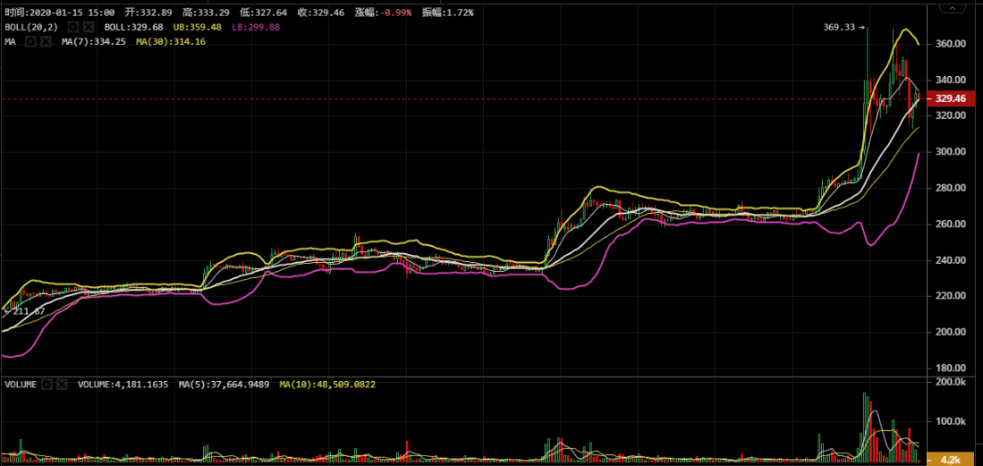Viewport: 983px width, 466px height.
Task: Click the orange 4.2k volume axis tag
Action: [953, 460]
